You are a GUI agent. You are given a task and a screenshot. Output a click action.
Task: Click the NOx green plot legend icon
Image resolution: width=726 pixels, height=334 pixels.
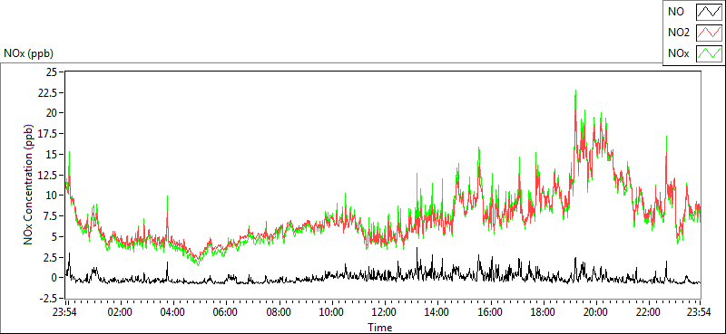coord(709,53)
